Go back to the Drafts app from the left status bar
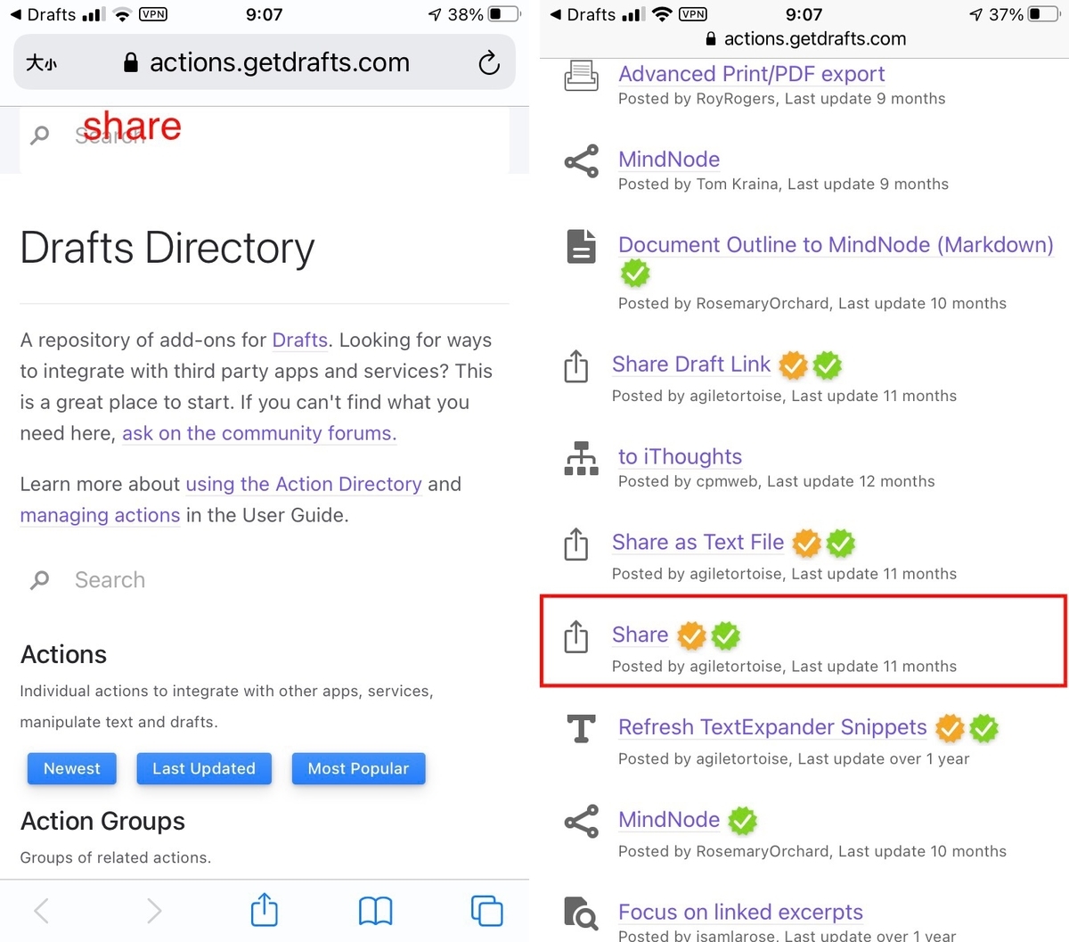This screenshot has height=942, width=1069. [x=43, y=14]
